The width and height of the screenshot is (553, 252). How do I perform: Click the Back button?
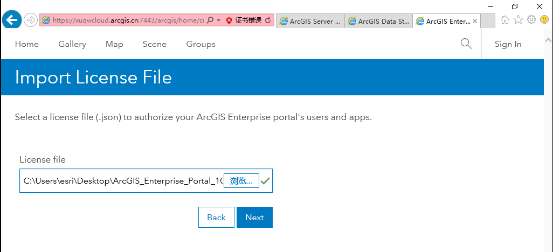[x=216, y=218]
